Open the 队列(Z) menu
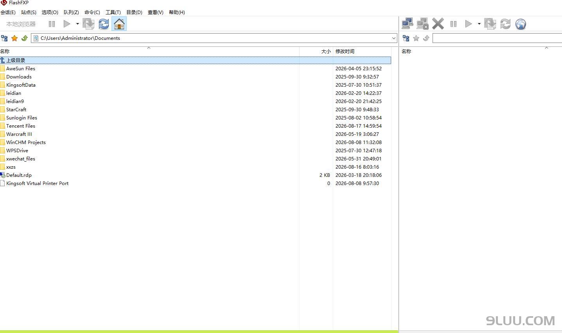The image size is (562, 333). click(x=71, y=12)
